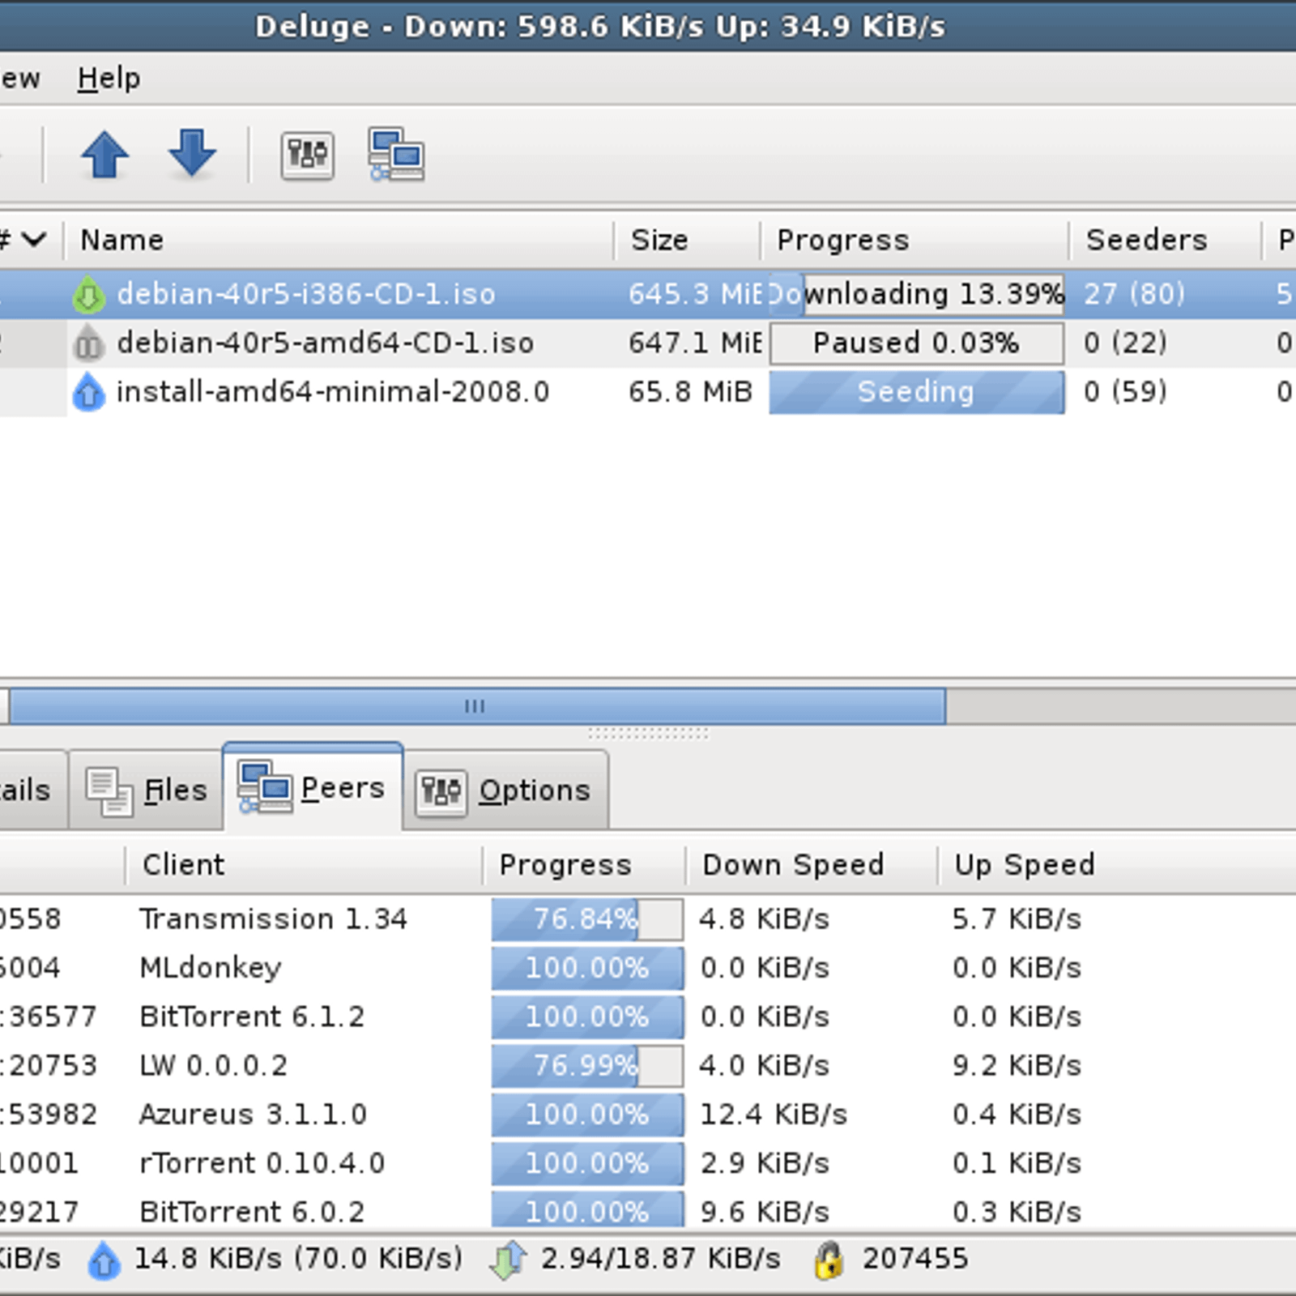
Task: Click the blue upload speed icon in status bar
Action: click(x=104, y=1260)
